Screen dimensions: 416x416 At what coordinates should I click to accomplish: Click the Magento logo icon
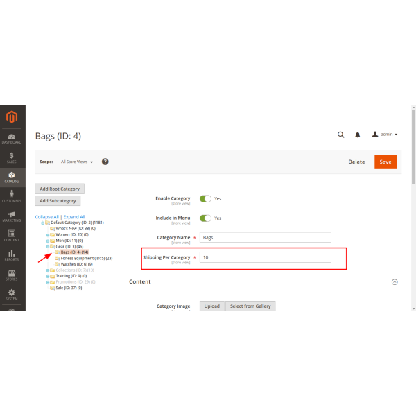point(12,117)
